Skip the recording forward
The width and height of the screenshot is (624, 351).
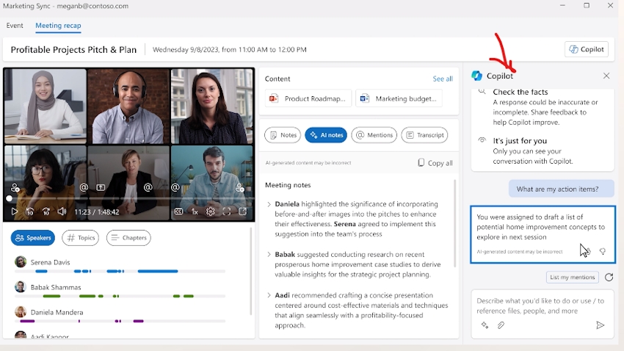pos(46,211)
